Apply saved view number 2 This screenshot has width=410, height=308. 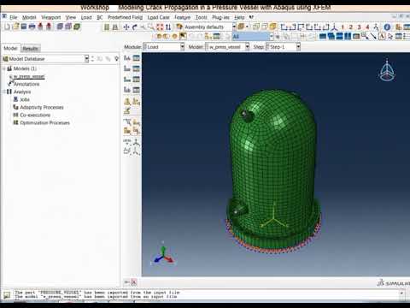coord(351,27)
